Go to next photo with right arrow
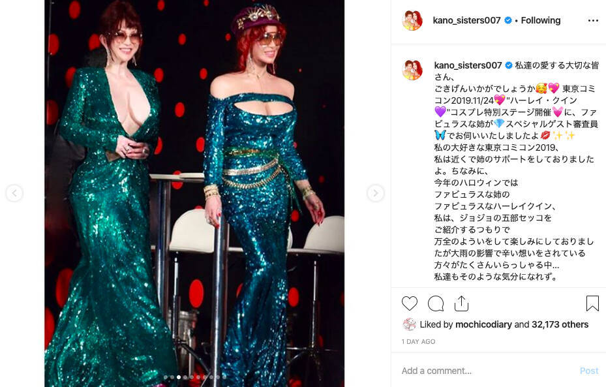The image size is (606, 387). [x=375, y=193]
